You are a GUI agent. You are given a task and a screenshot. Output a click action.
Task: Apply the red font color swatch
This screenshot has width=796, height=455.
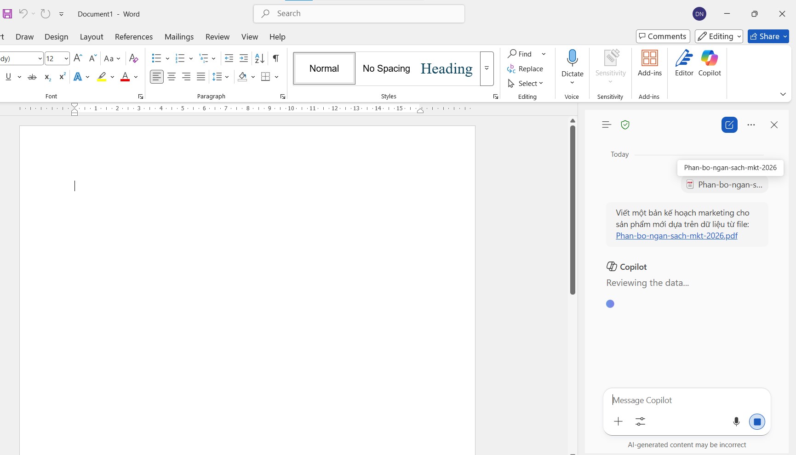[125, 77]
